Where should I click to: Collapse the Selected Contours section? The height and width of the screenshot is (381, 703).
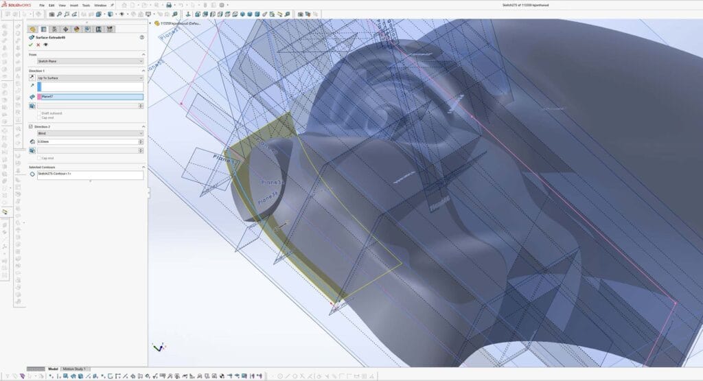tap(143, 167)
